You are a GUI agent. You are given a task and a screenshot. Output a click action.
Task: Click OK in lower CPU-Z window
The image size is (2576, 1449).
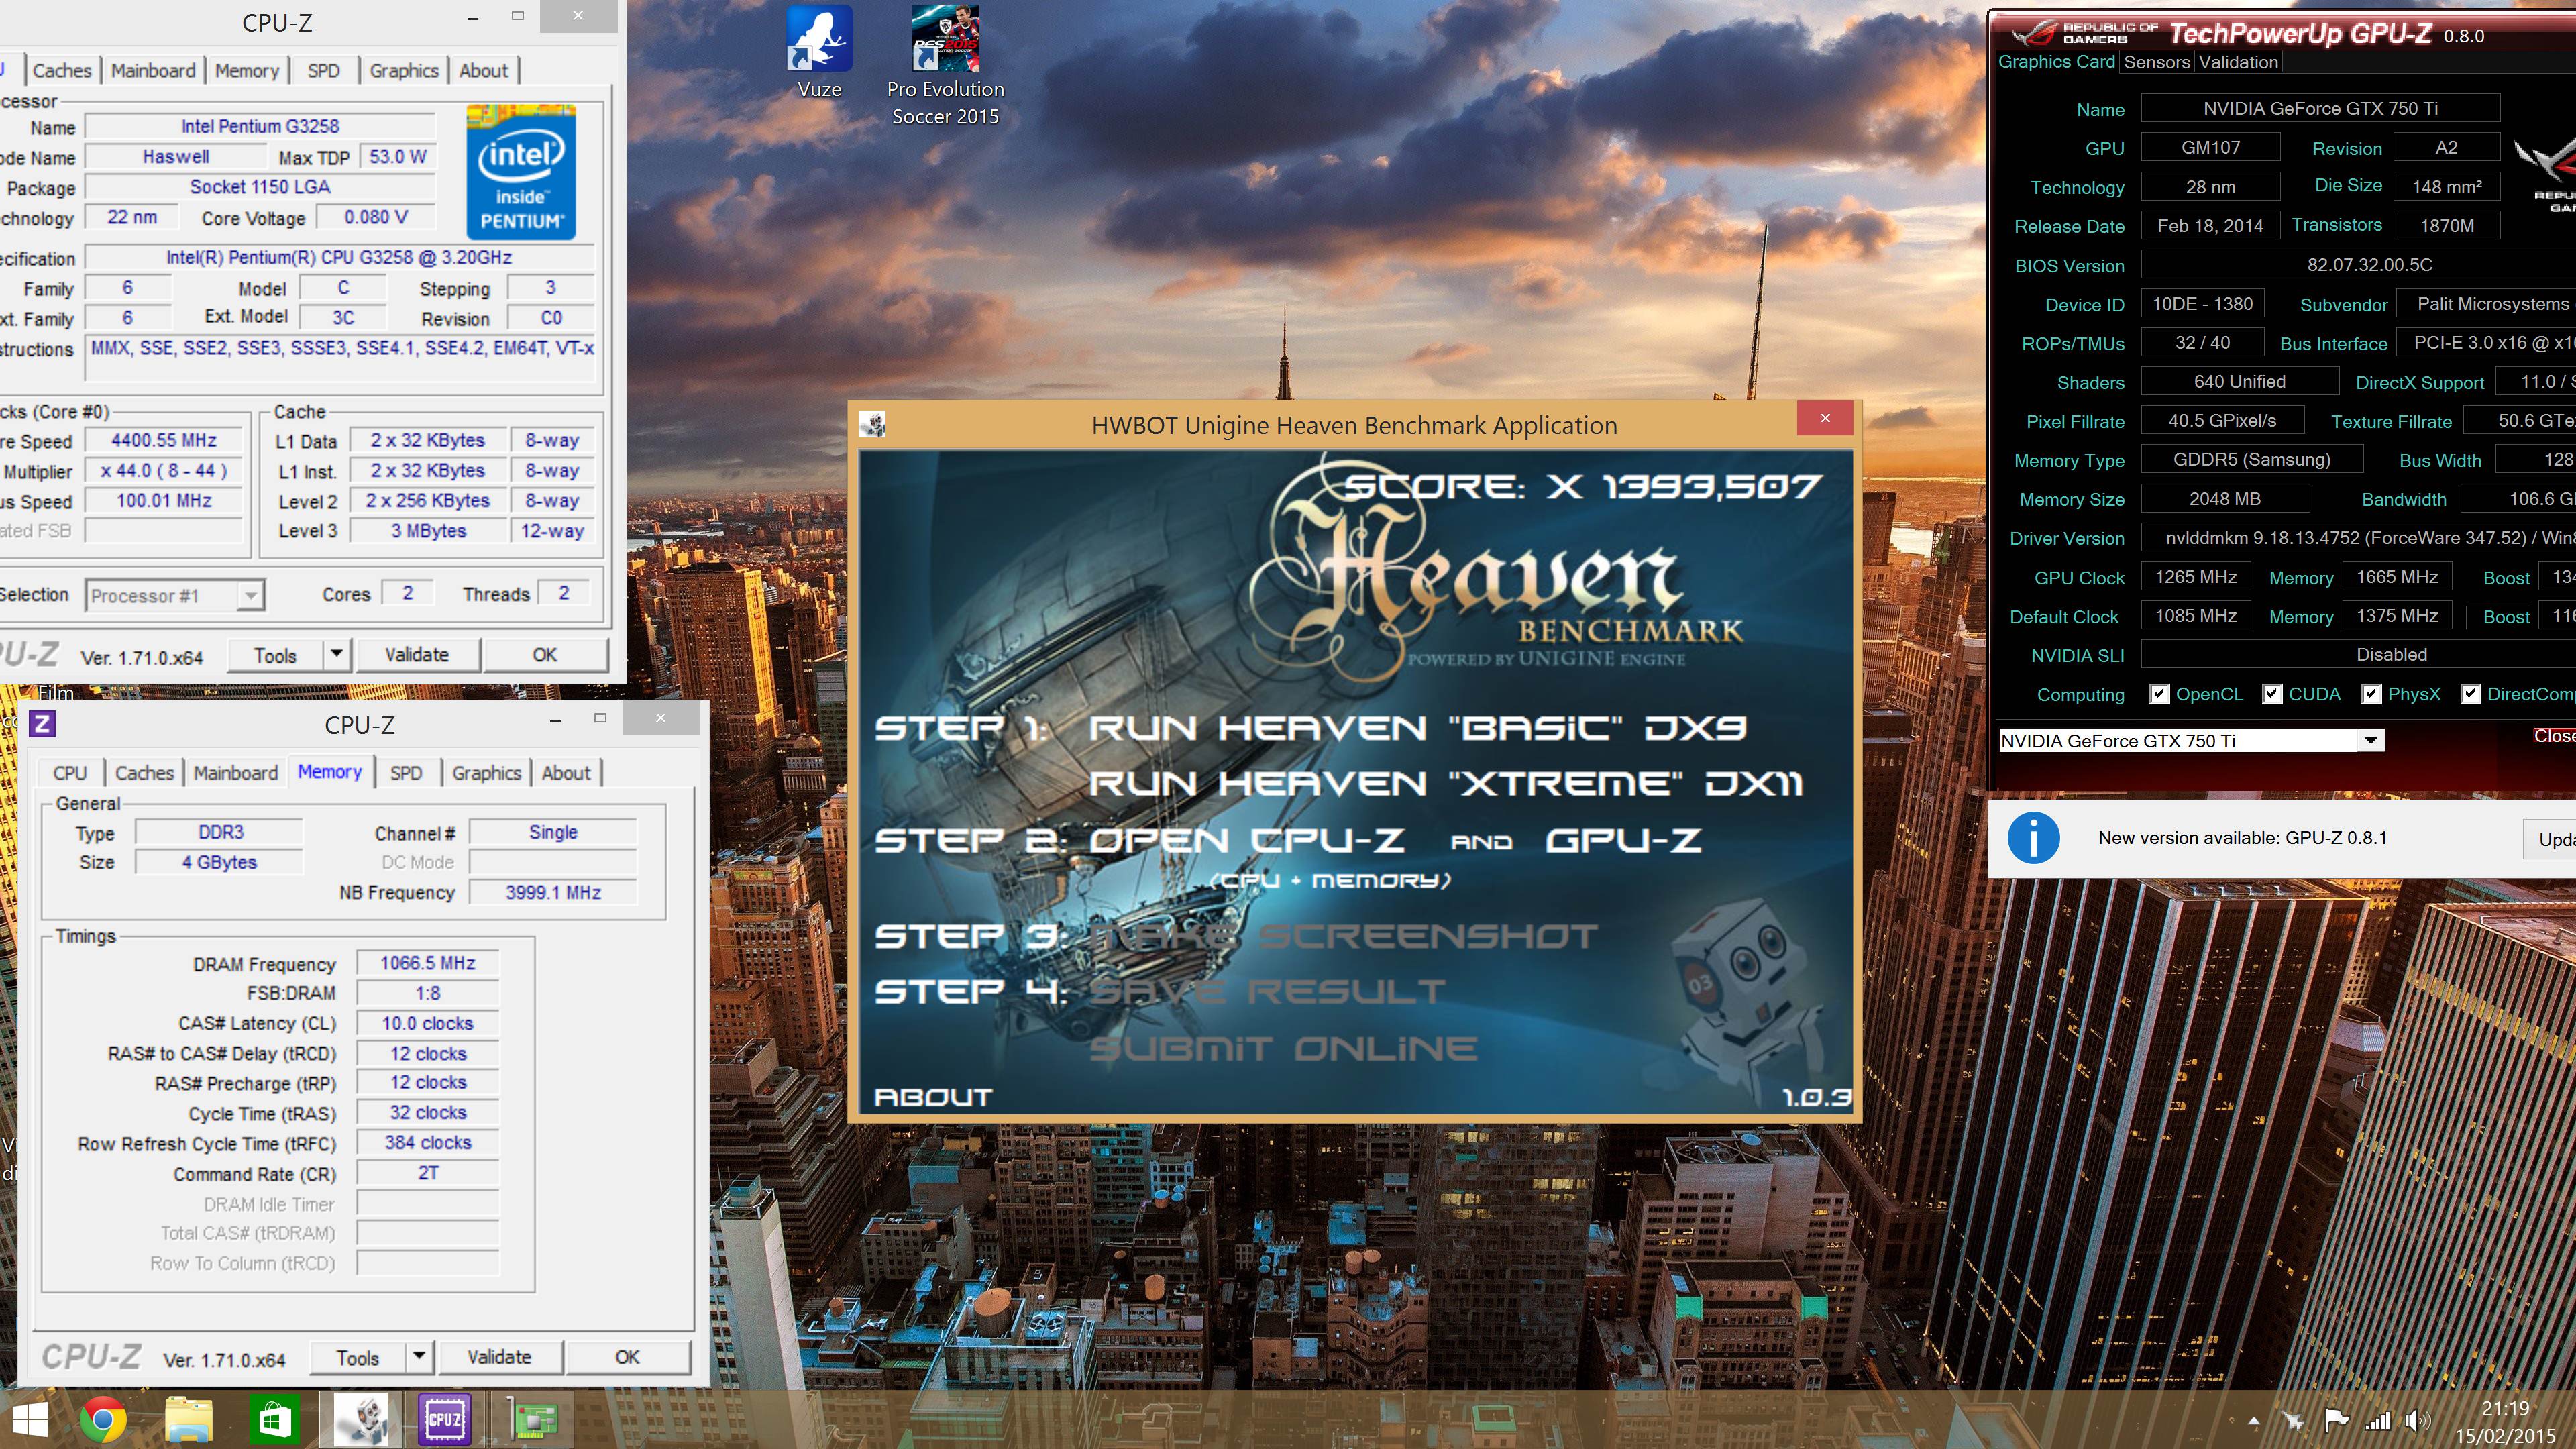point(627,1357)
